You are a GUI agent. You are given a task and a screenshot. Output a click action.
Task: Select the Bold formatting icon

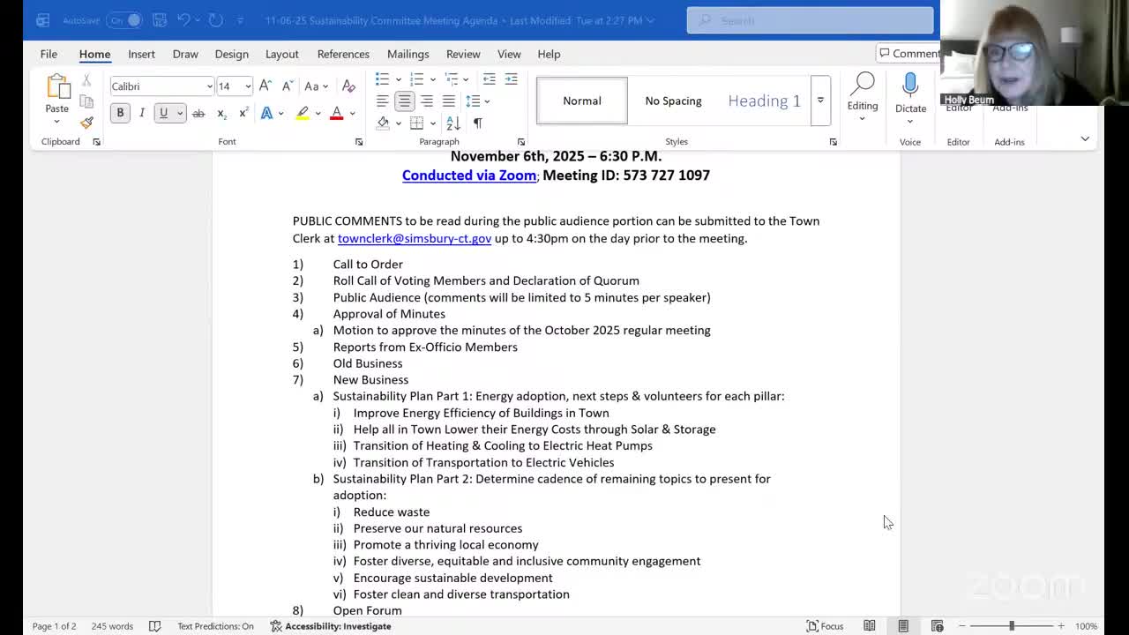tap(120, 113)
